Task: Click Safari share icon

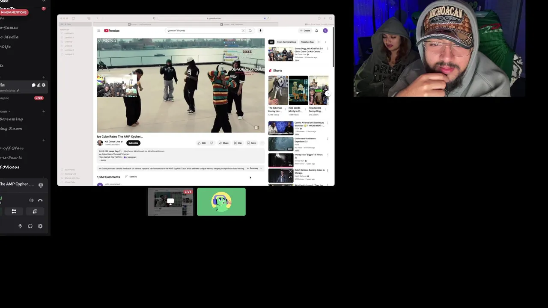Action: (319, 18)
